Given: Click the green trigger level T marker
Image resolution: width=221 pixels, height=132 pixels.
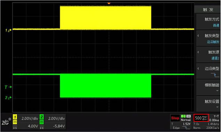Looking at the screenshot, I should click(x=8, y=87).
